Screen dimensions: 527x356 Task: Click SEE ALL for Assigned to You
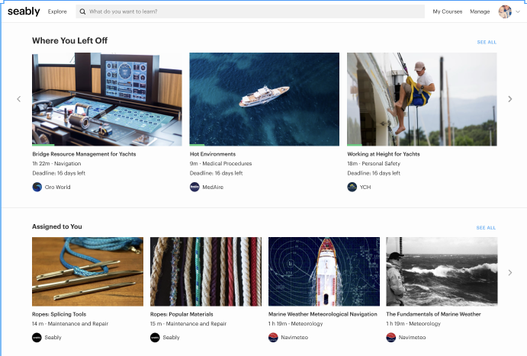(486, 228)
